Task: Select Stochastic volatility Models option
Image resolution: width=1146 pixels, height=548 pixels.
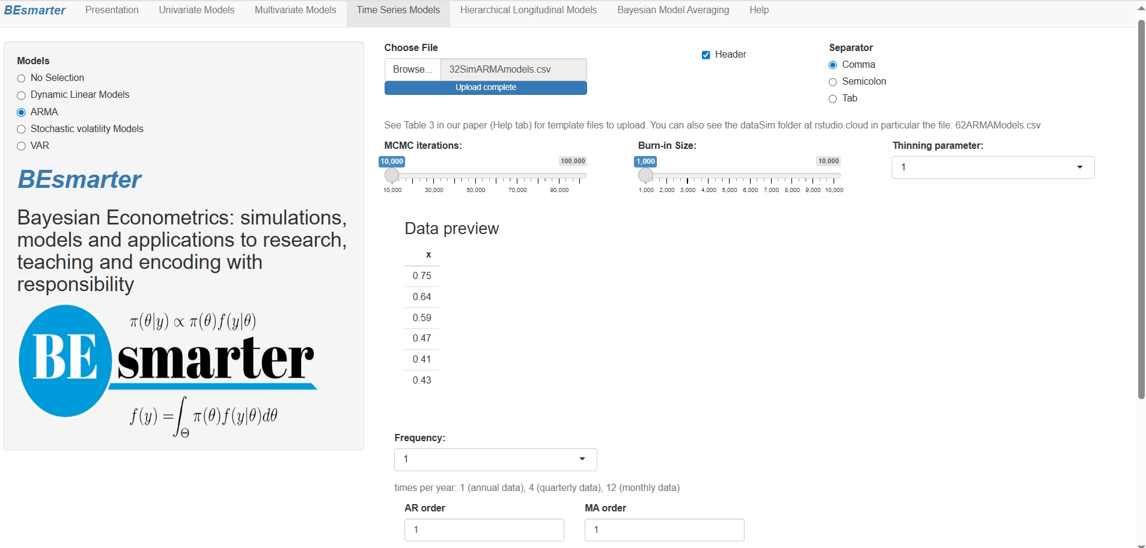Action: (x=22, y=129)
